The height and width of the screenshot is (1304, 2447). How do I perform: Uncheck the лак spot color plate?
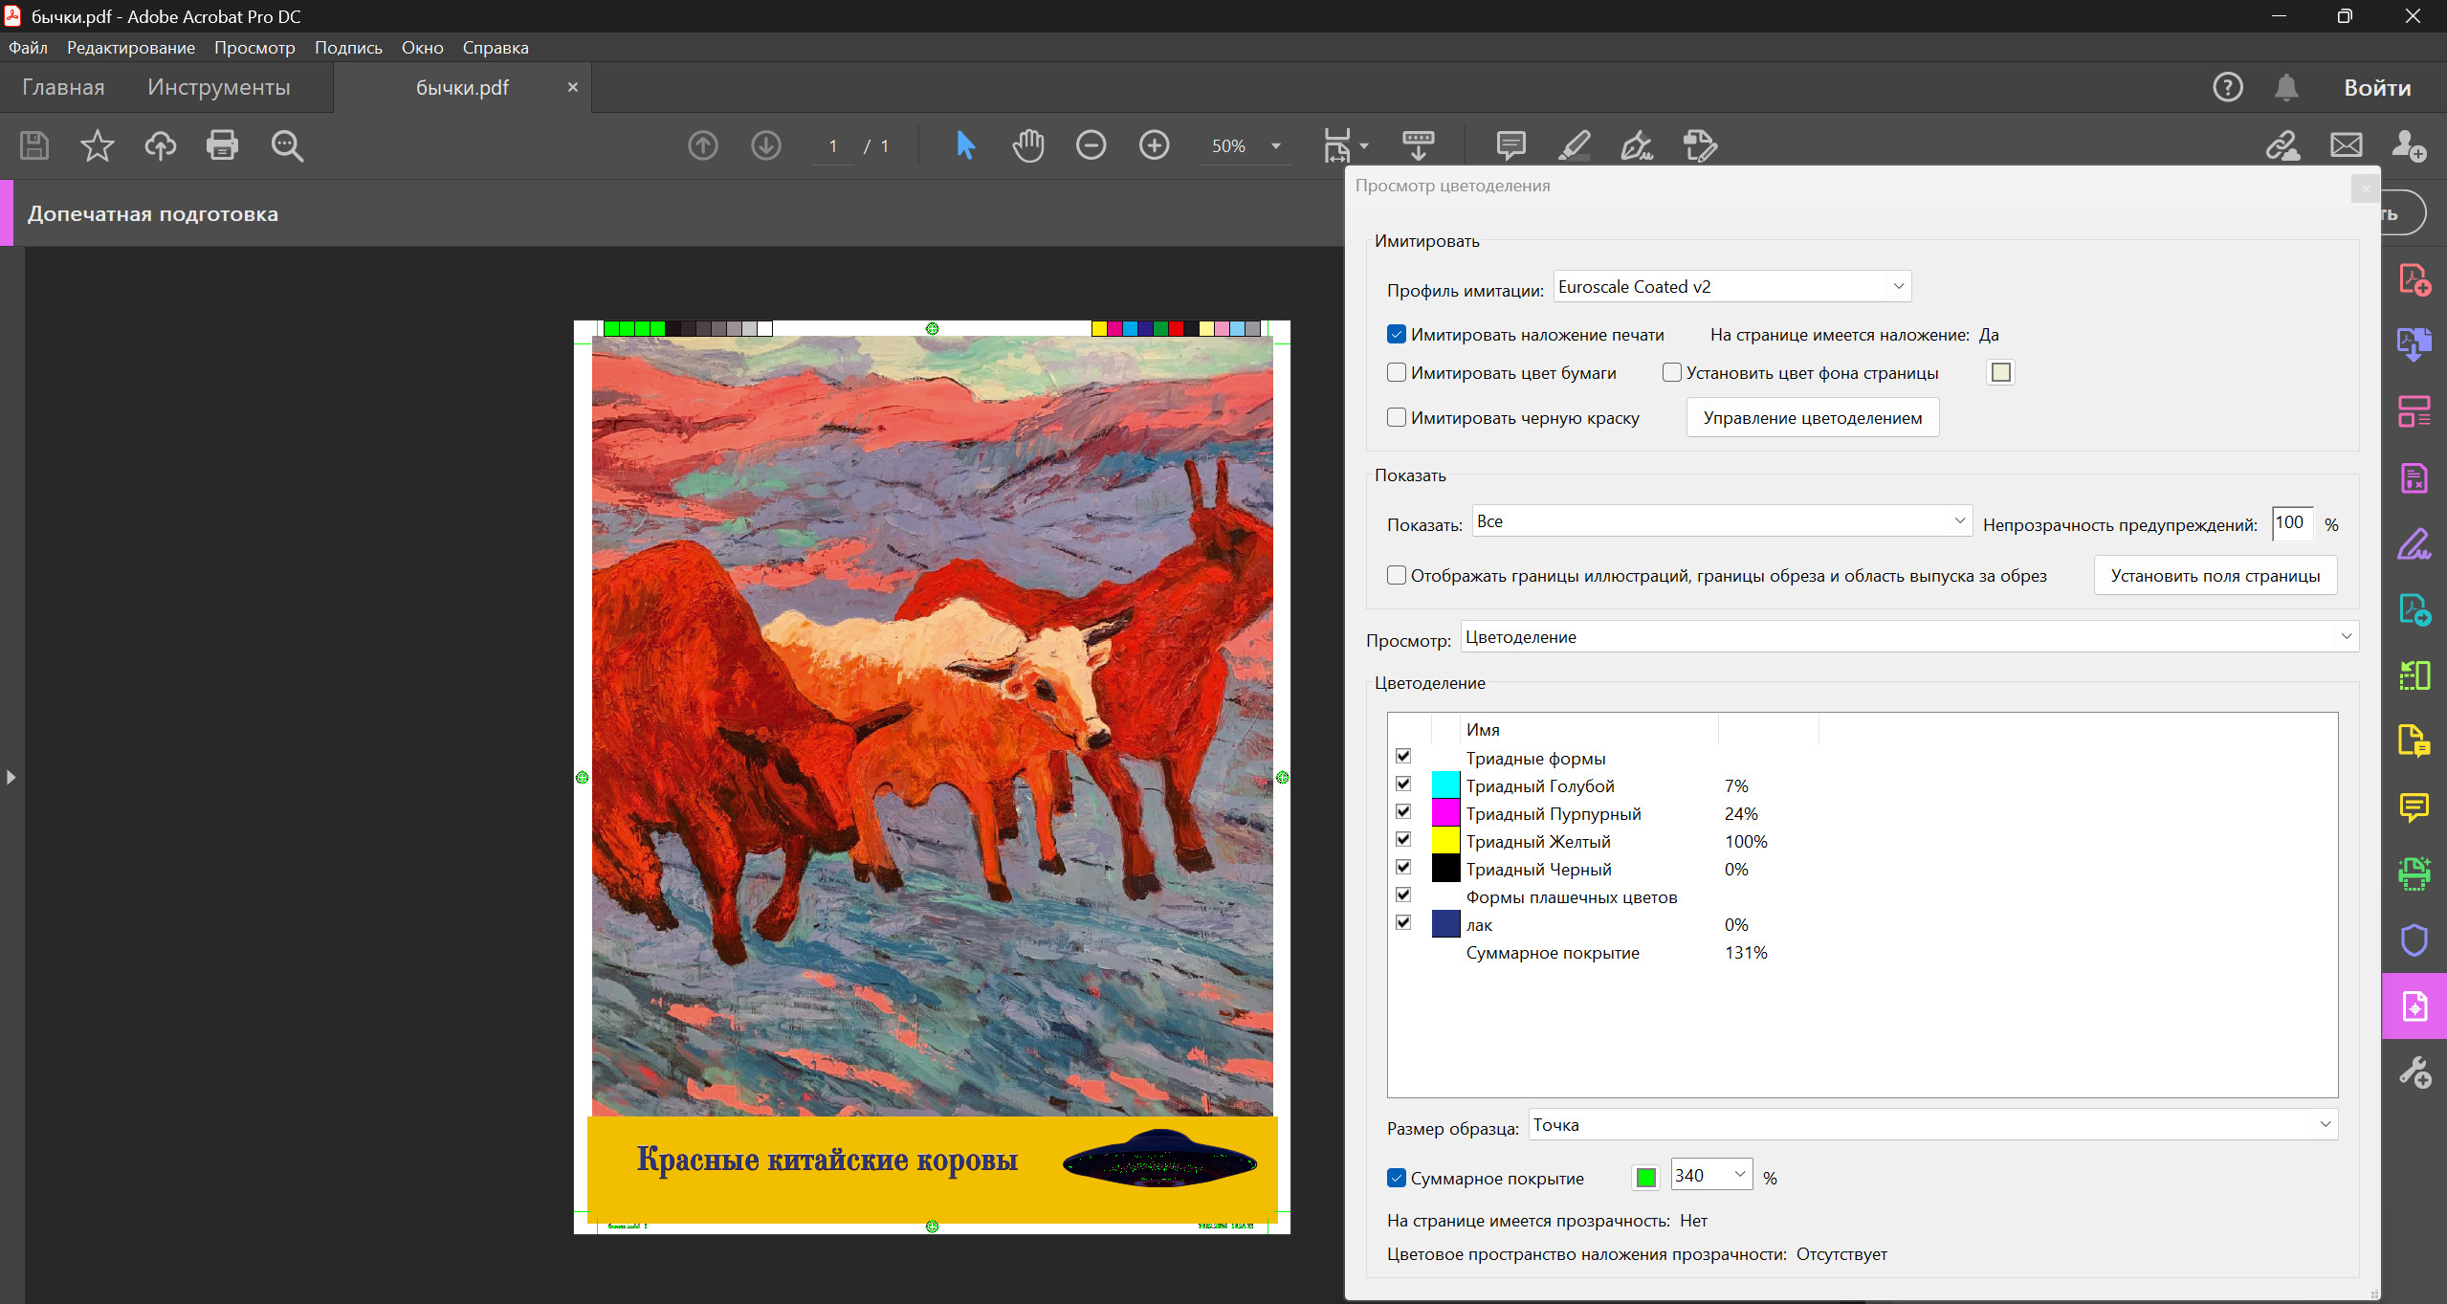click(x=1403, y=922)
